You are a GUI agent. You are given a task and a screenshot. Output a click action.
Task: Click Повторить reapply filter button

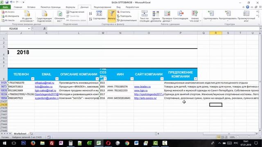pos(124,16)
